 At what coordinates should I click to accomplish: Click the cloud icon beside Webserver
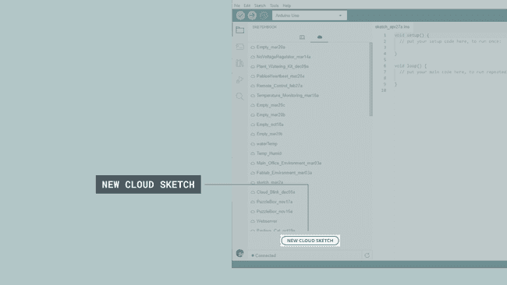pyautogui.click(x=253, y=221)
